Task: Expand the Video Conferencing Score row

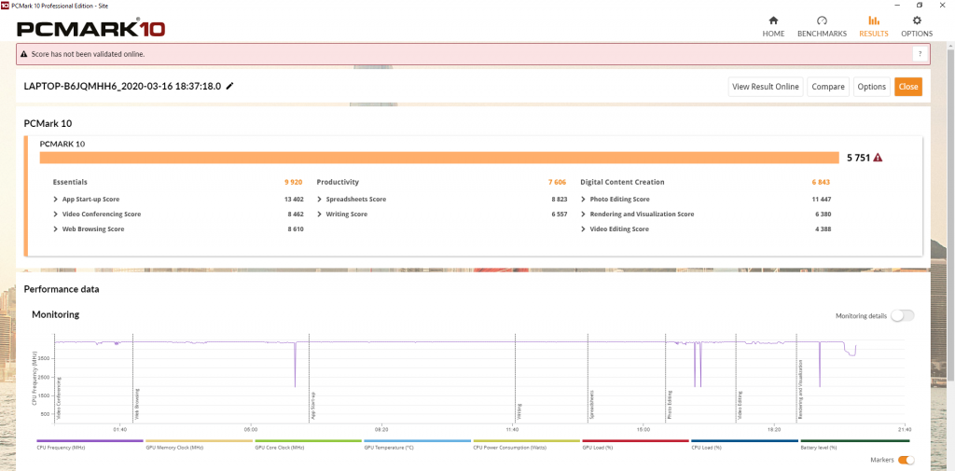Action: tap(55, 215)
